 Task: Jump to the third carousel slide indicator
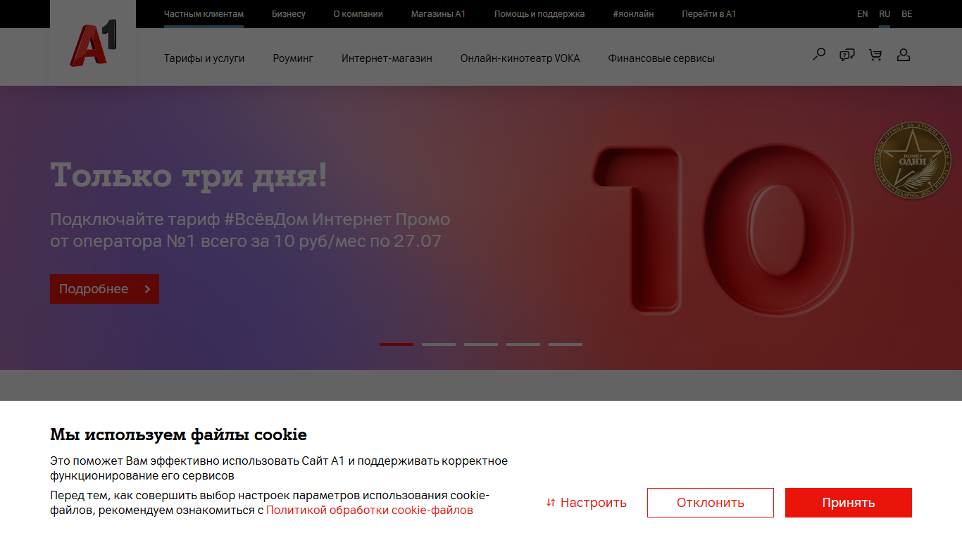pyautogui.click(x=481, y=345)
